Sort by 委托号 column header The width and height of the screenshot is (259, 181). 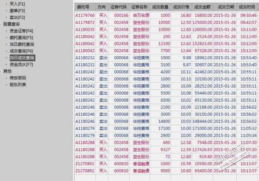tap(85, 7)
